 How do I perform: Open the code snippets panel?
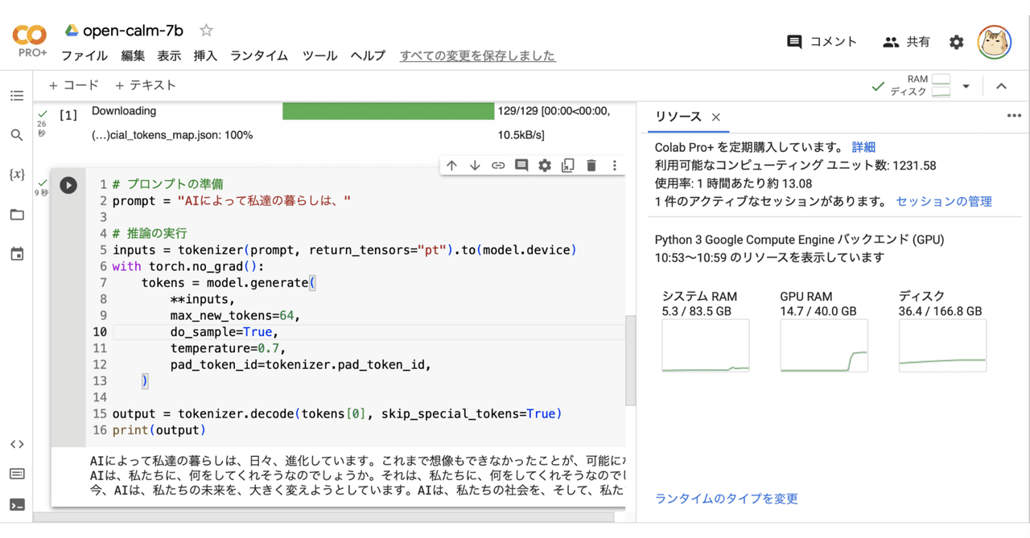(x=17, y=443)
